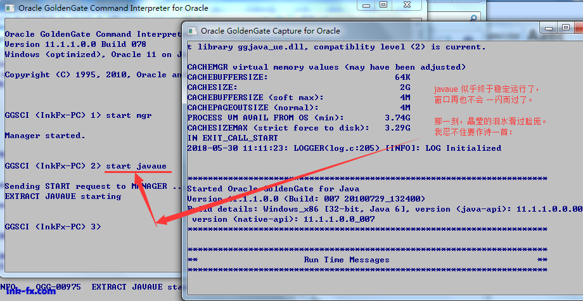Minimize the GoldenGate Capture for Oracle window

coord(549,28)
